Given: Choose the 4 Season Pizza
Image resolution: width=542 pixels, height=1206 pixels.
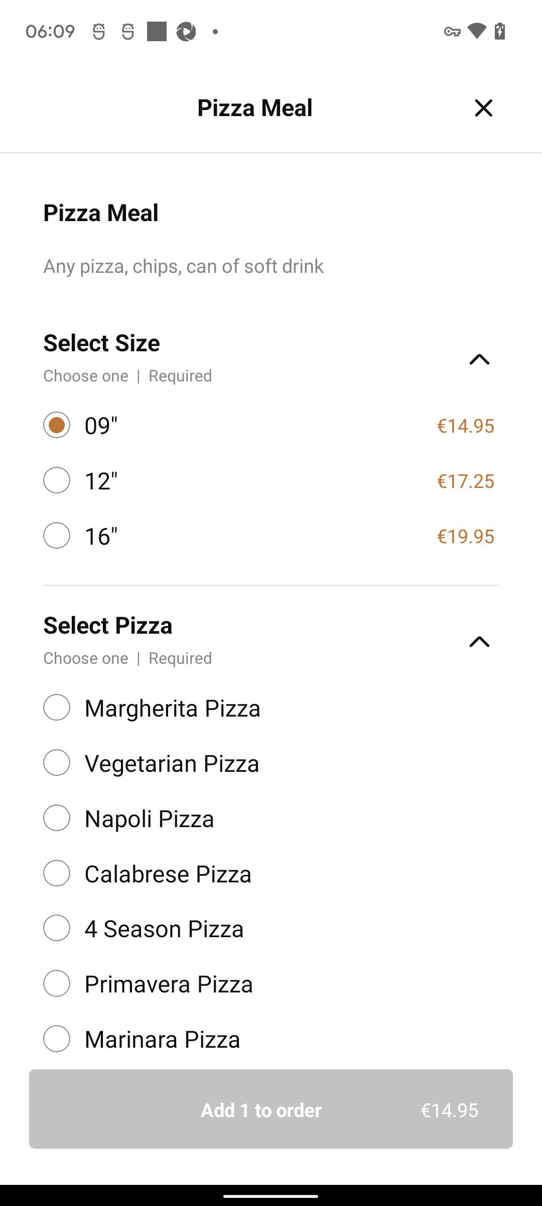Looking at the screenshot, I should point(57,928).
